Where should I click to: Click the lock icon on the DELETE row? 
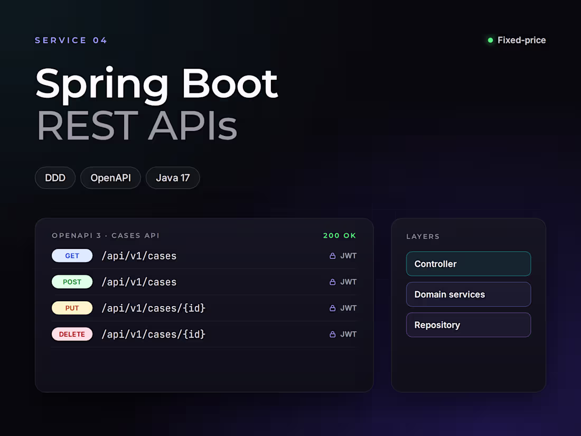pos(332,335)
